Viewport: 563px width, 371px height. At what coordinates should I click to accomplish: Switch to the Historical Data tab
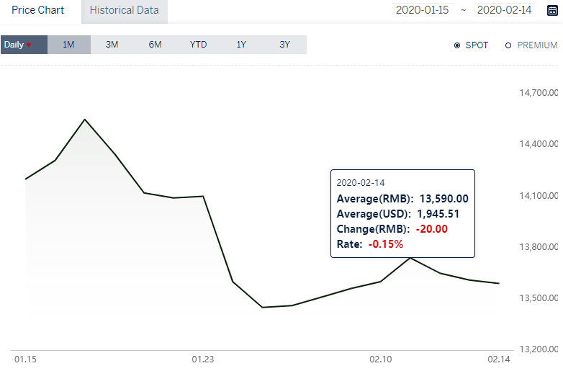click(x=125, y=12)
